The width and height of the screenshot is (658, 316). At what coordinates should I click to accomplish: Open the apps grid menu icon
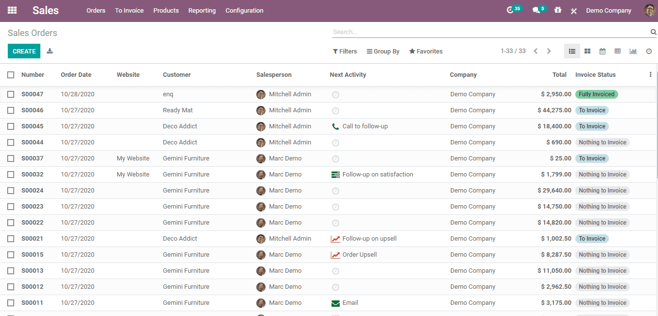click(12, 10)
